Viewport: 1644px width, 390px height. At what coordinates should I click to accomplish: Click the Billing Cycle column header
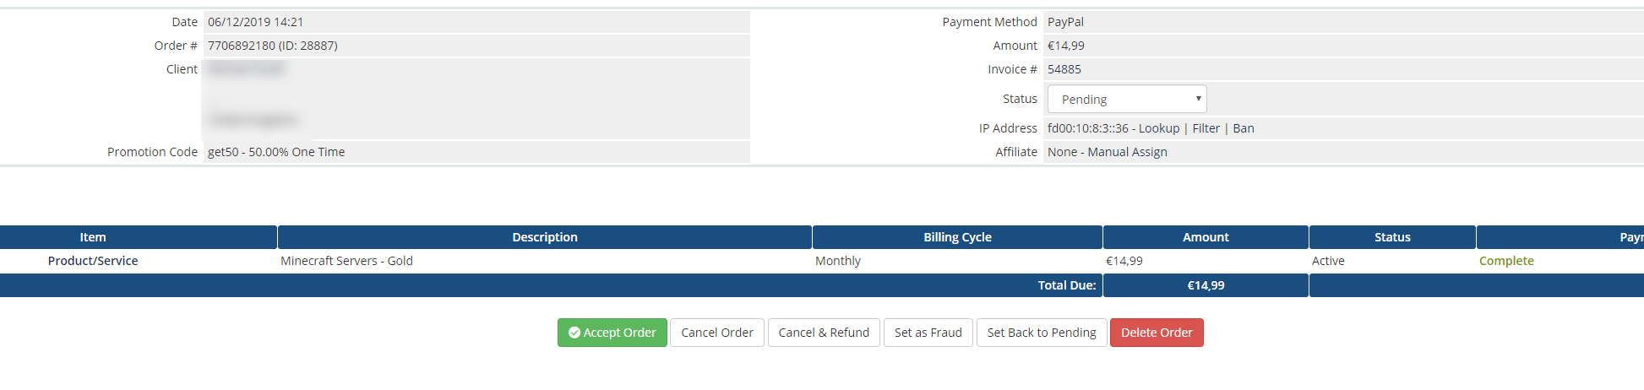(x=956, y=237)
